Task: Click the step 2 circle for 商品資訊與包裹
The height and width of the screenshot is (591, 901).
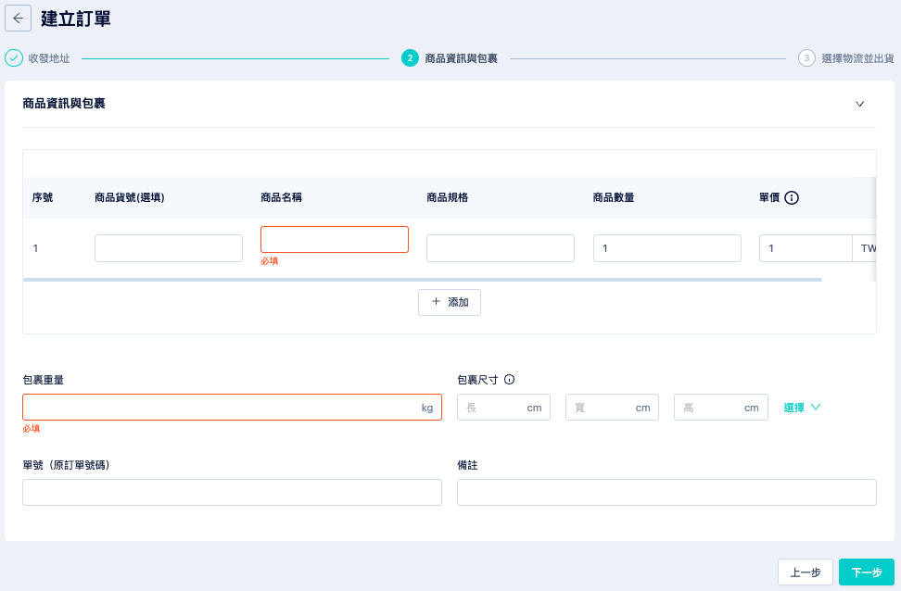Action: [410, 58]
